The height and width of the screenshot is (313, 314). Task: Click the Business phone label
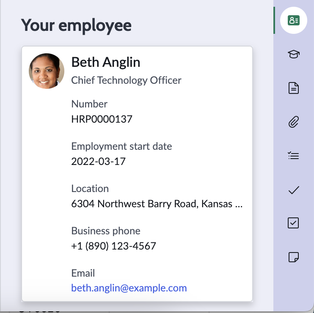[106, 231]
